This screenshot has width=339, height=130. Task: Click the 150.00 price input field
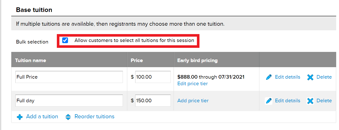[153, 100]
